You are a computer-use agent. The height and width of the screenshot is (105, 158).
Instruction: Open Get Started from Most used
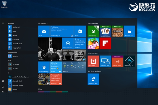coord(14,27)
